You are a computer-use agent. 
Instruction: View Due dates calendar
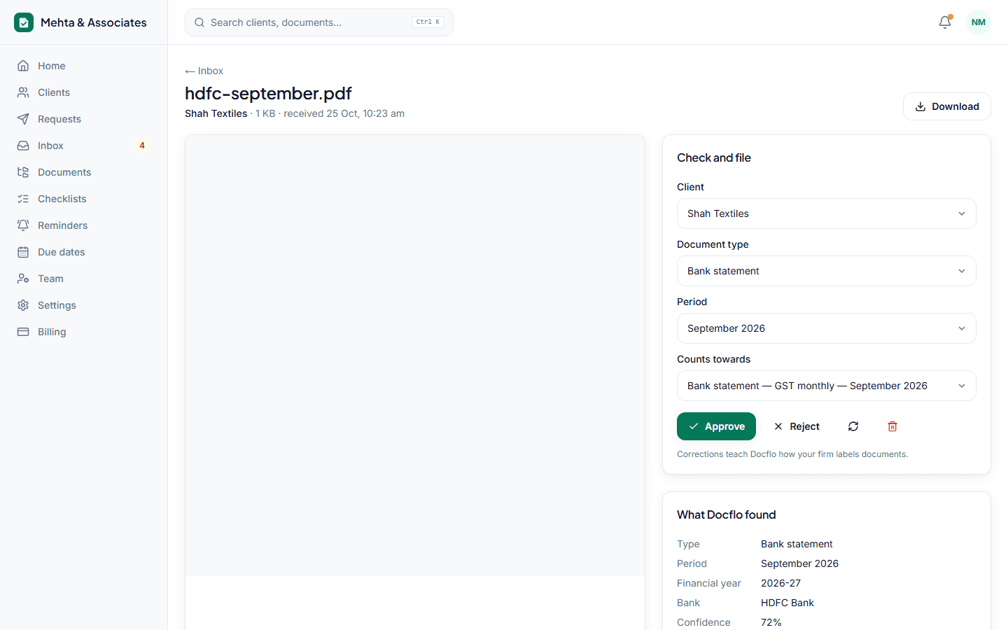84,252
